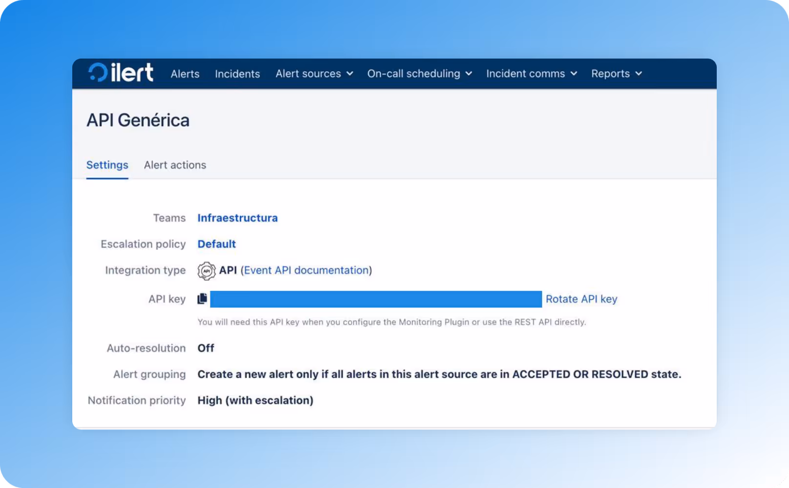
Task: Open the Infraestructura team link
Action: tap(237, 218)
